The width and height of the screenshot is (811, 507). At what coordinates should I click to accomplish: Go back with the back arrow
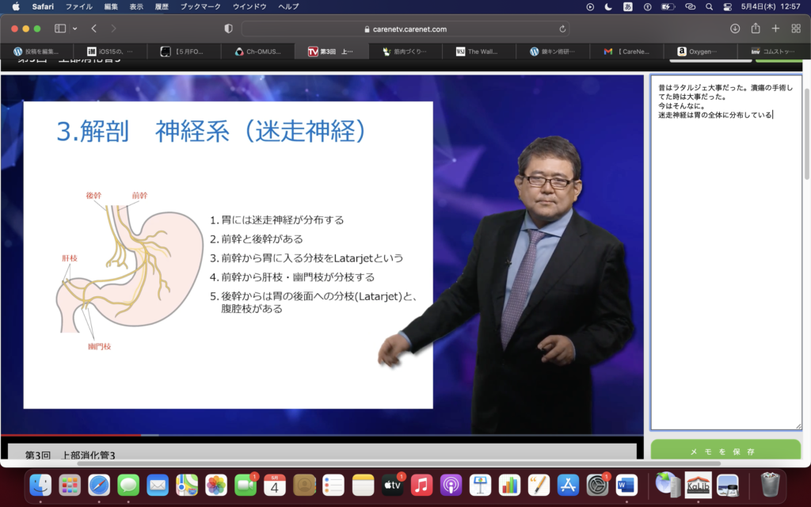coord(93,29)
